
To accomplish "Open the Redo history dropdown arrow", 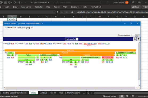I will (x=17, y=3).
